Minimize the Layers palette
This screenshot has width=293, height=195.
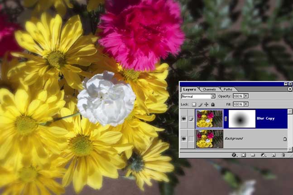[x=286, y=84]
